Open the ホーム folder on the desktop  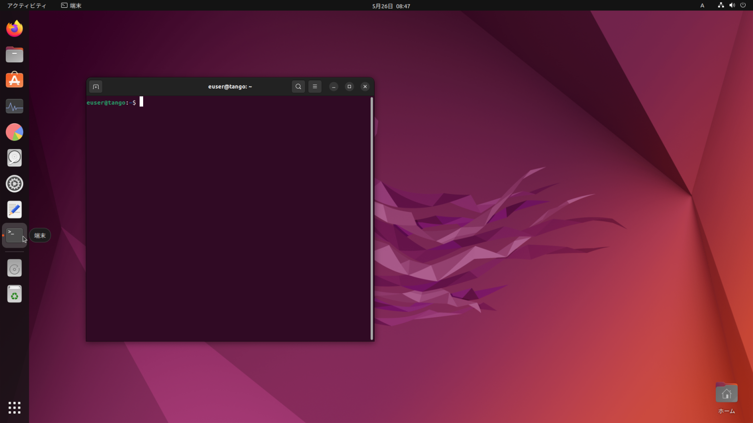[x=727, y=392]
